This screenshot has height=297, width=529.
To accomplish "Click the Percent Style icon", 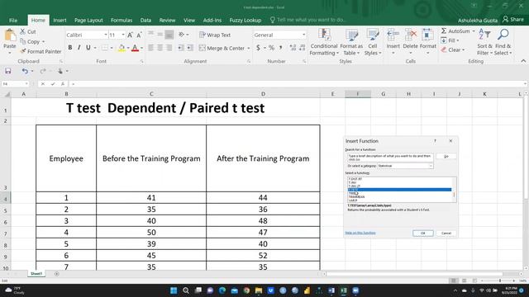I will (x=271, y=48).
